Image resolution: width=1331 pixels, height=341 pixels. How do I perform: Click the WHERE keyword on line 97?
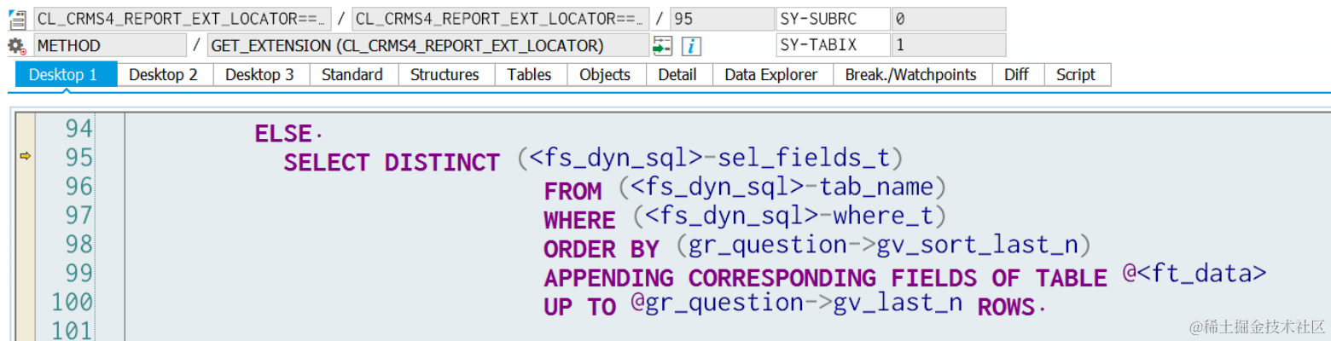click(x=580, y=221)
